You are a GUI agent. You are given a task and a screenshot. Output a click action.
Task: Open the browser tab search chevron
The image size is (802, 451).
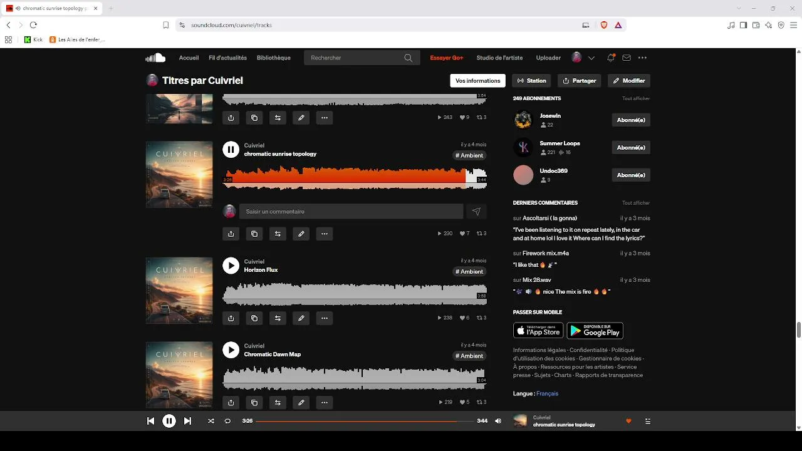pyautogui.click(x=739, y=8)
